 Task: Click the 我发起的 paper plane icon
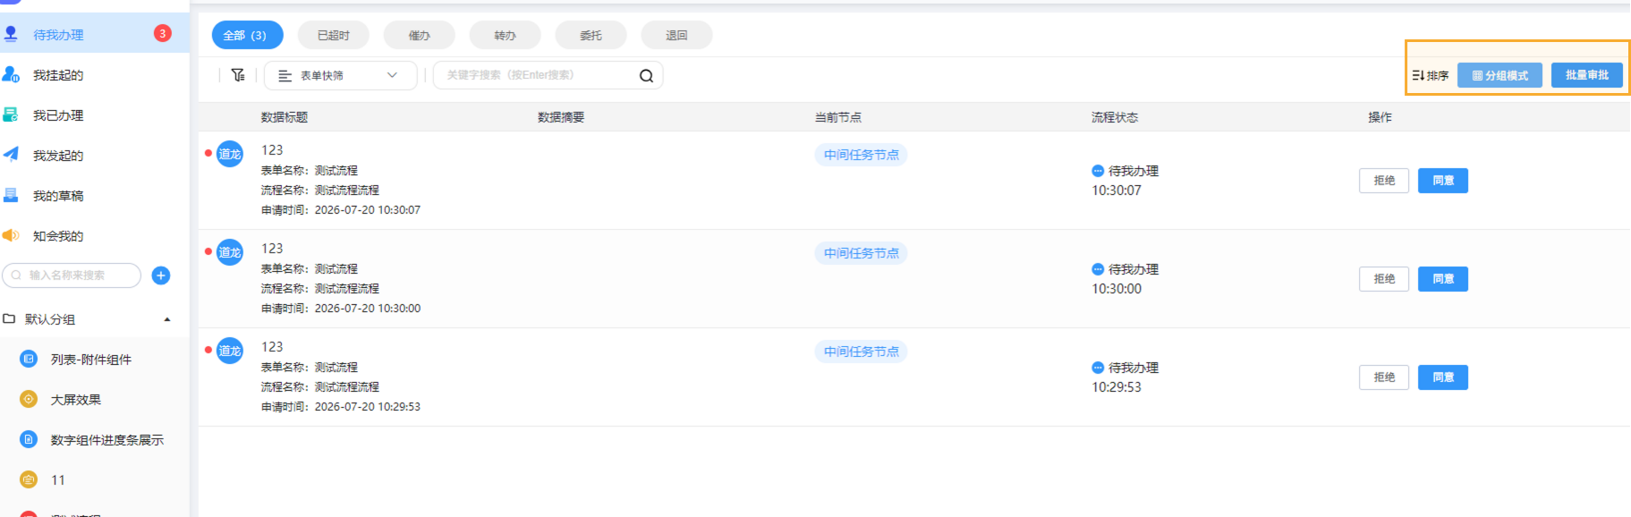[x=11, y=155]
